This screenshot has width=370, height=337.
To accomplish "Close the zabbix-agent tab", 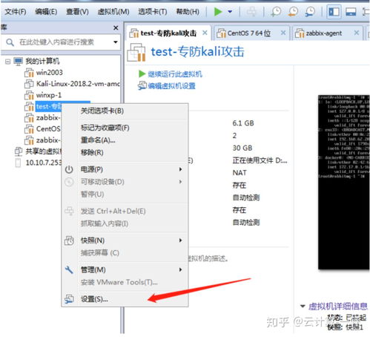I will (357, 33).
